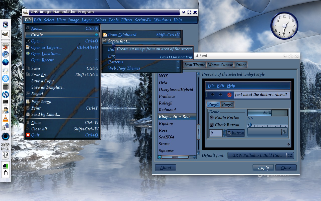
Task: Click the network monitors tray icon
Action: click(6, 166)
